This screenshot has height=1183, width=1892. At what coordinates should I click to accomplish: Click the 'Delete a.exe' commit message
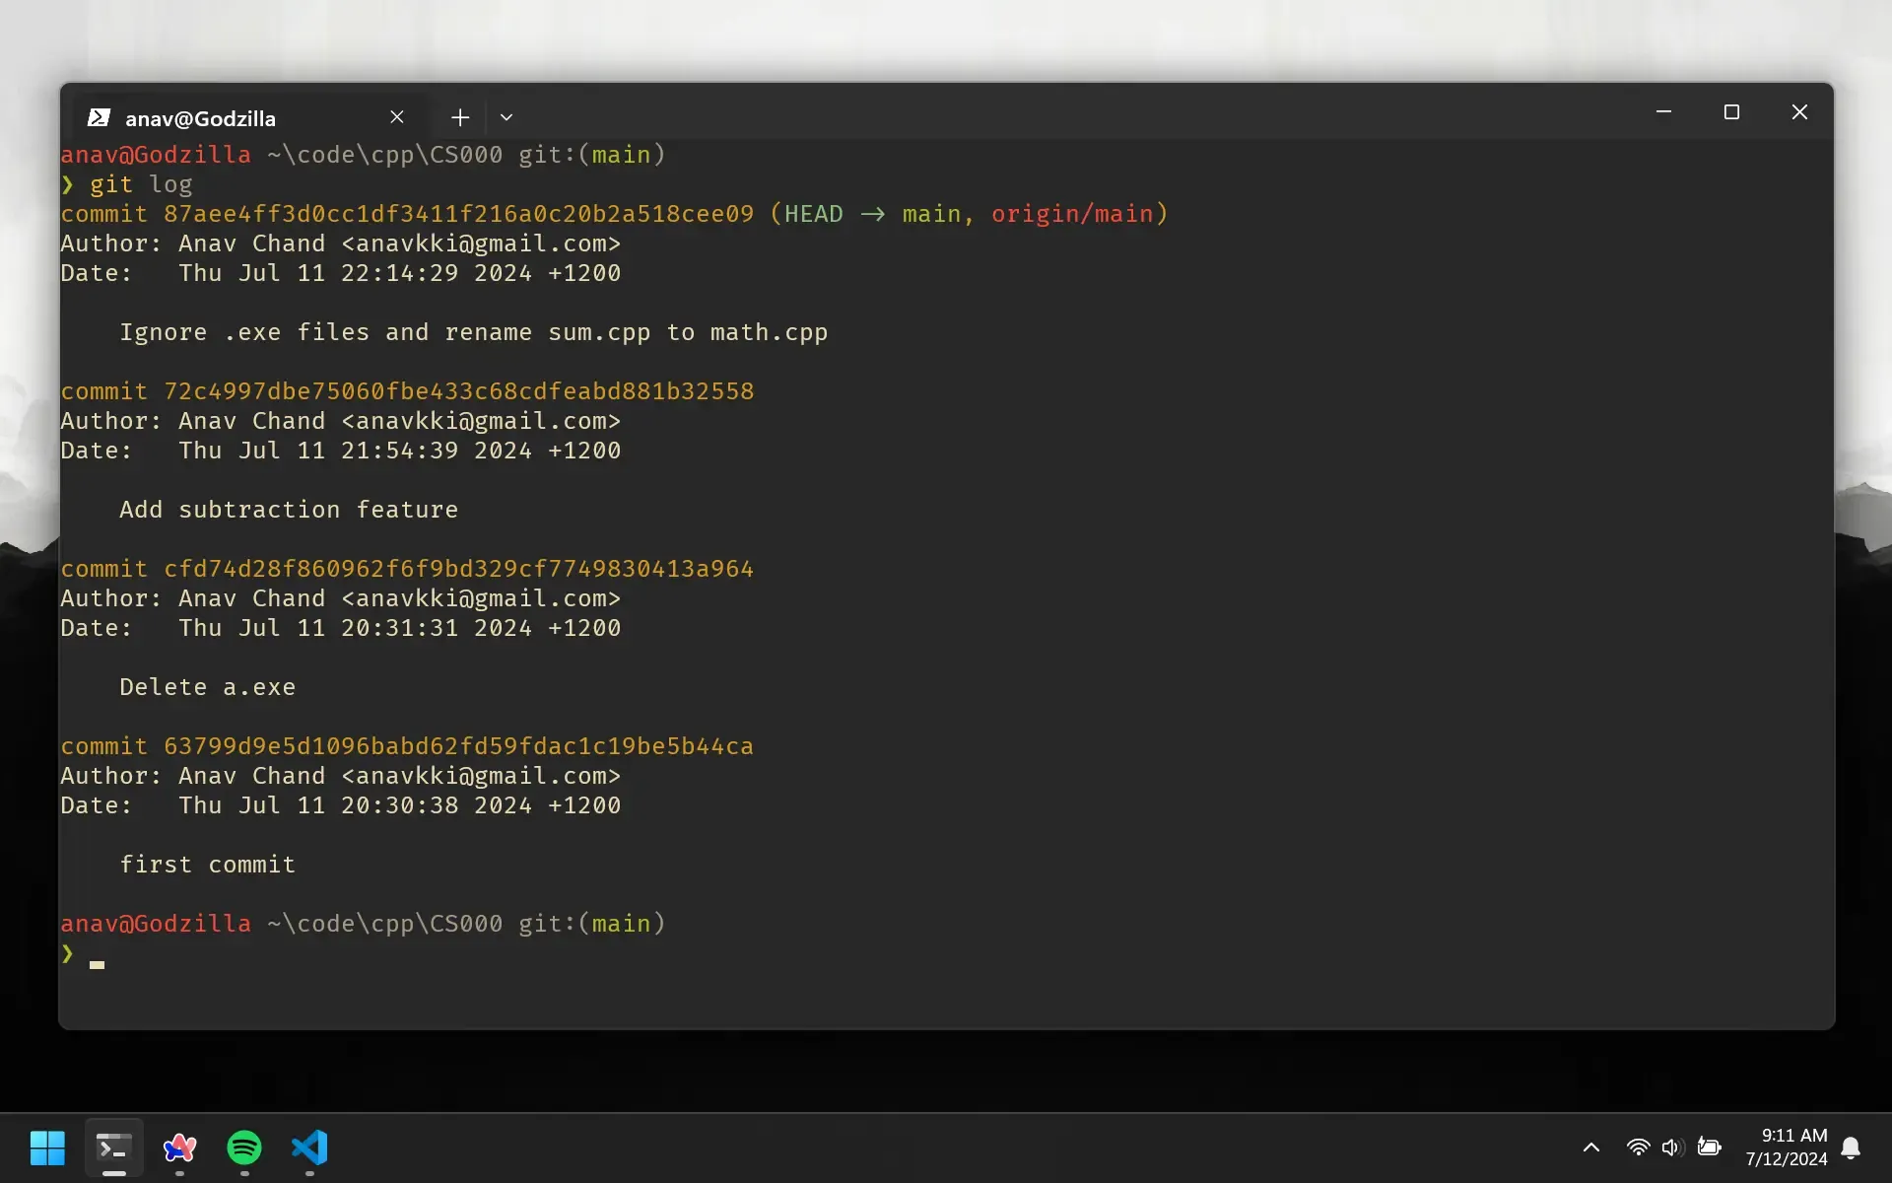[208, 687]
